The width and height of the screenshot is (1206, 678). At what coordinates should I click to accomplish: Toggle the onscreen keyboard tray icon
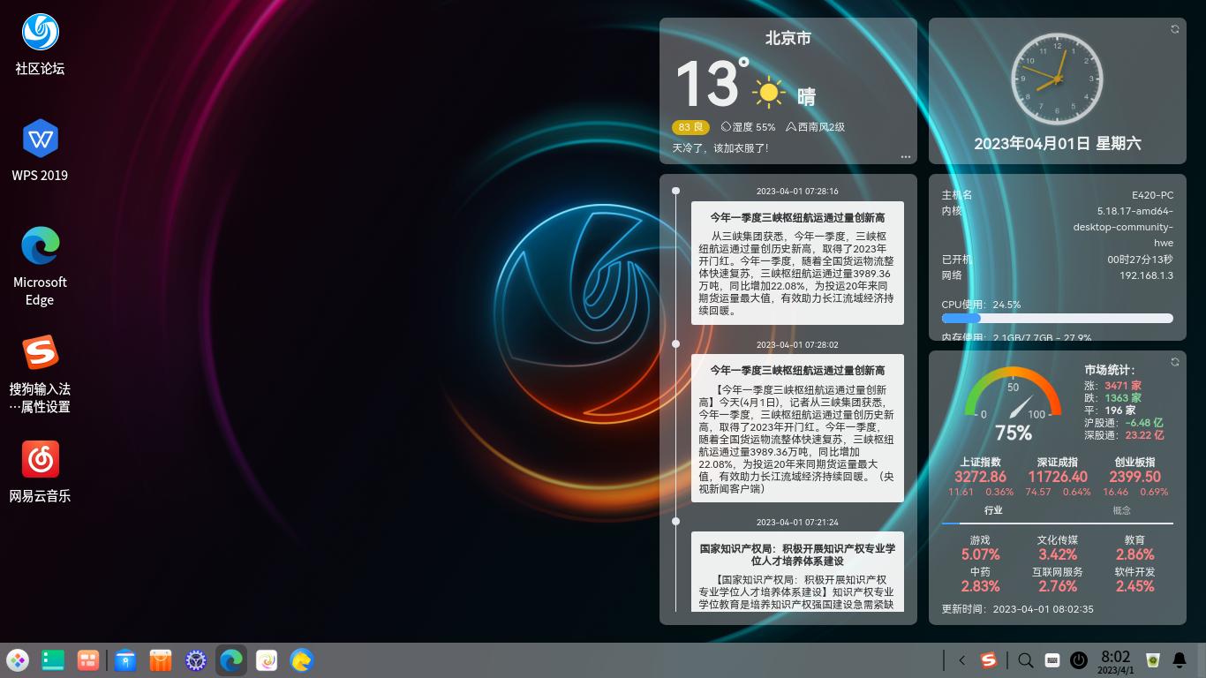[x=1051, y=660]
